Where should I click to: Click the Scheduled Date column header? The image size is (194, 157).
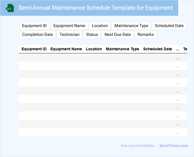(x=158, y=49)
